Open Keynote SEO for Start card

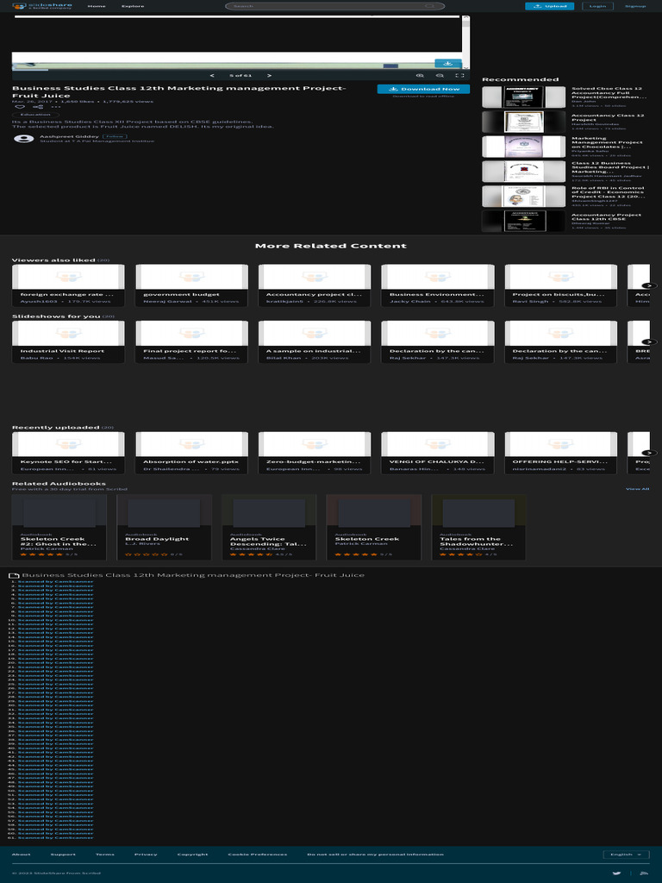click(68, 453)
